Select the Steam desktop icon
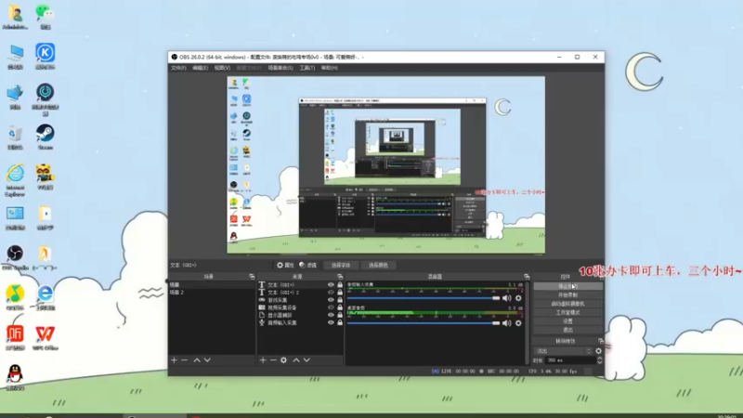 pos(45,137)
